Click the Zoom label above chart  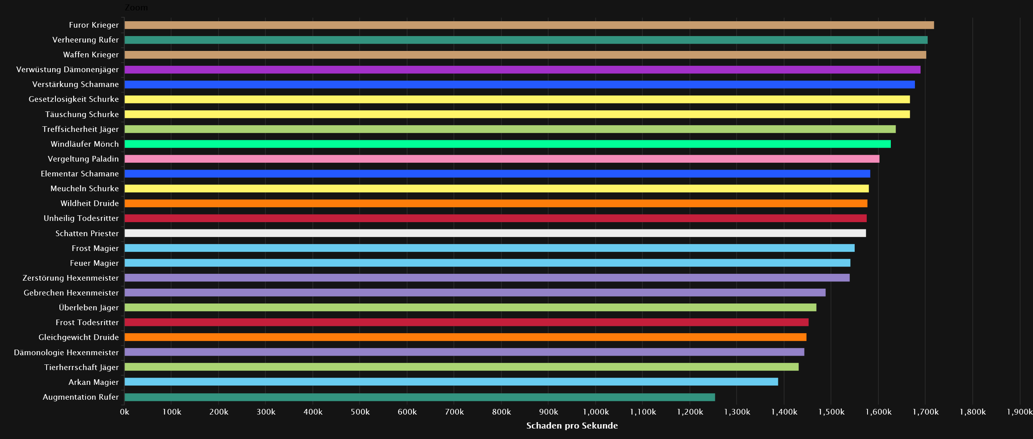pos(136,8)
